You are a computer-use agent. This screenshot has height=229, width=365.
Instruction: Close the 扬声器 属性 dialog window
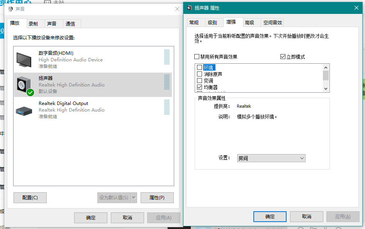pyautogui.click(x=356, y=8)
